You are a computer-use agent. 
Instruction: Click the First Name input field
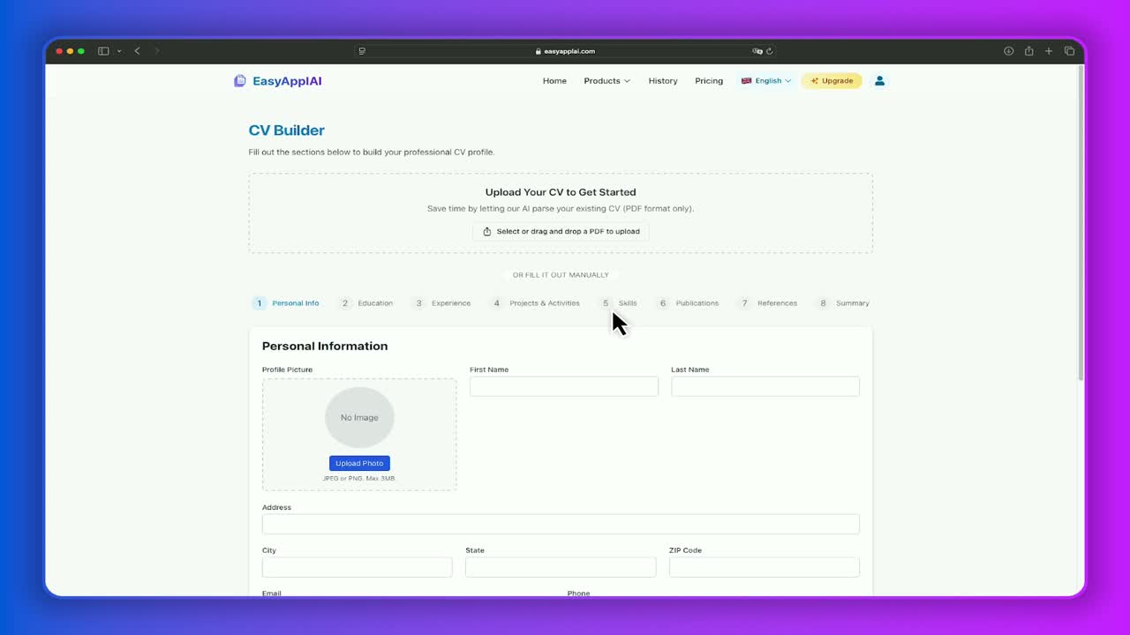tap(563, 386)
